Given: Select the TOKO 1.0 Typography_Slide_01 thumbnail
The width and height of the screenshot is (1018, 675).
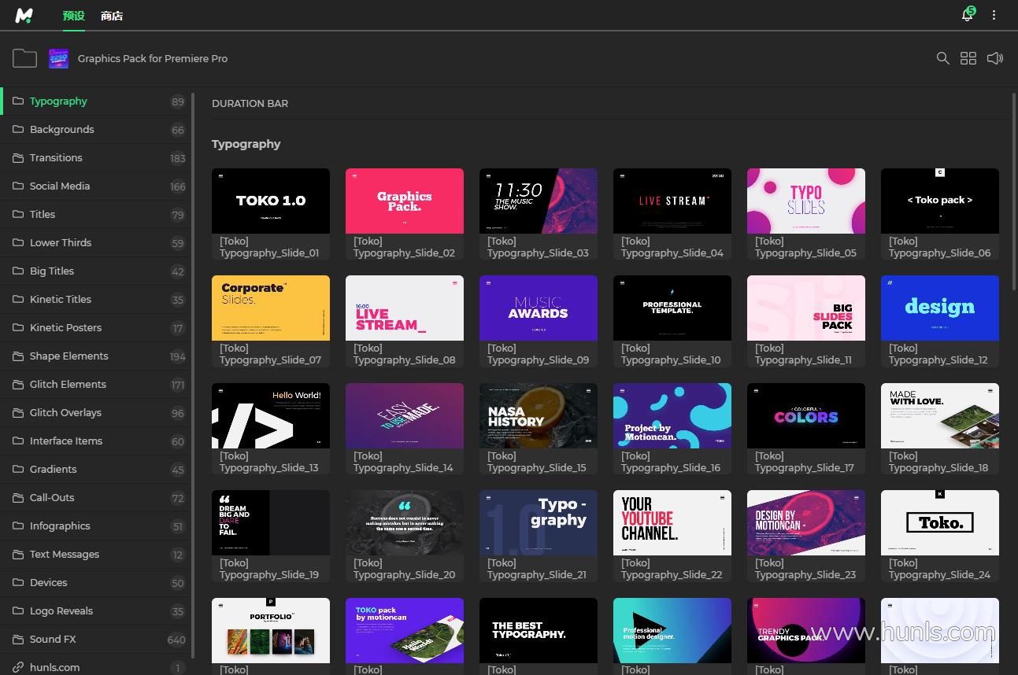Looking at the screenshot, I should point(271,201).
